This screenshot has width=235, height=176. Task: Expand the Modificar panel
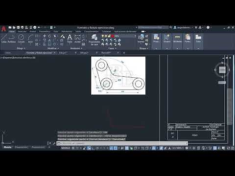pos(53,48)
